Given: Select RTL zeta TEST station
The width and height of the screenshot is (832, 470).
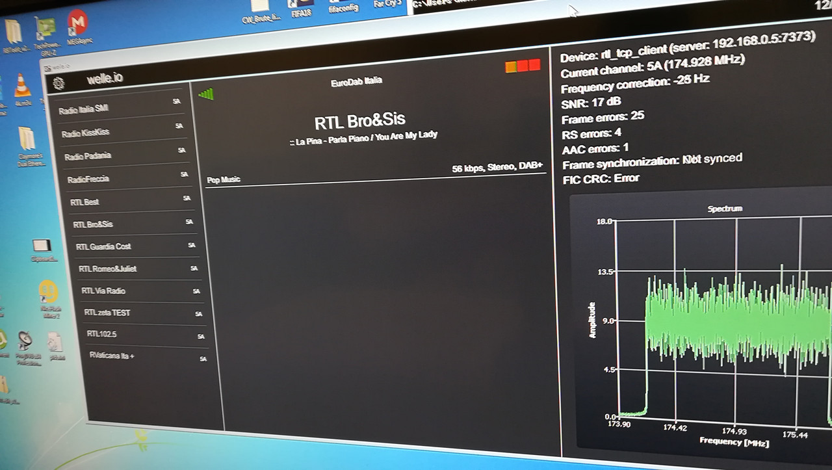Looking at the screenshot, I should [x=143, y=313].
